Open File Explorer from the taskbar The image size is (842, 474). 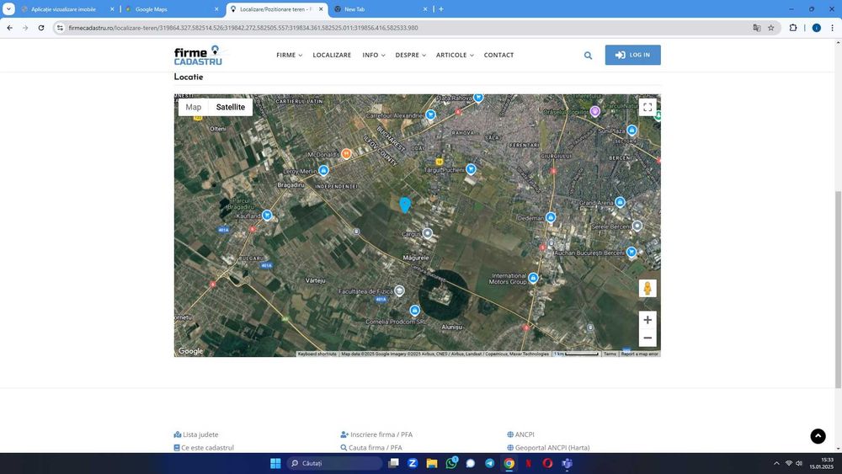432,463
